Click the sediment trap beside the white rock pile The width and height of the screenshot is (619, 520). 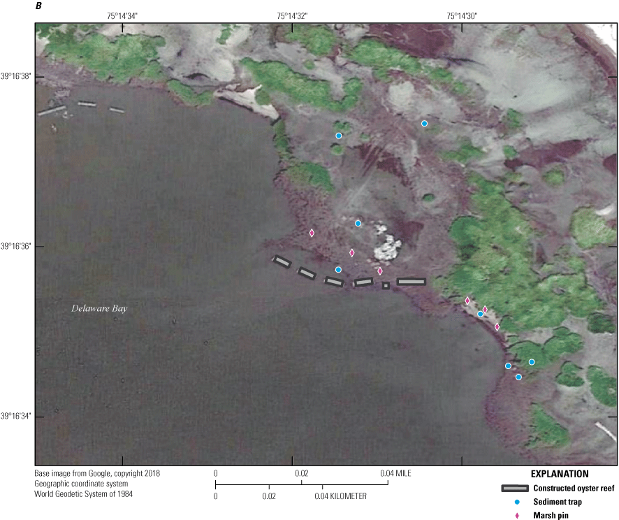coord(358,224)
